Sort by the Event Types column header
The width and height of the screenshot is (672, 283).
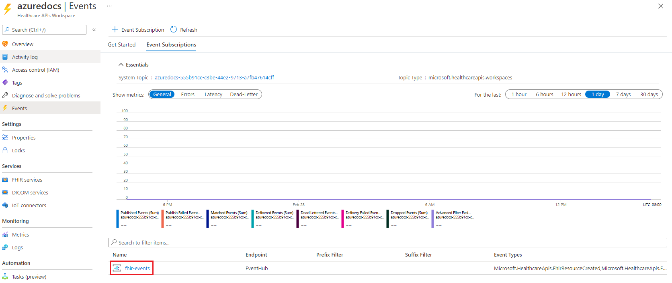tap(508, 255)
